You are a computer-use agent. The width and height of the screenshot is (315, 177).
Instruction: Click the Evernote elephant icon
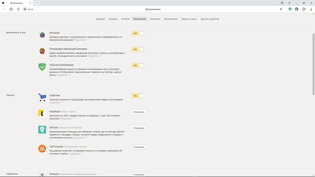click(x=42, y=175)
